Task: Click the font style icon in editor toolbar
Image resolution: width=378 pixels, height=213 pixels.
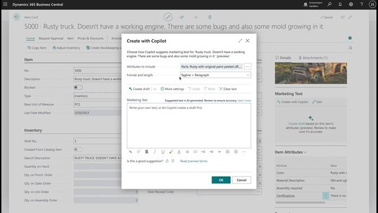Action: [x=131, y=151]
